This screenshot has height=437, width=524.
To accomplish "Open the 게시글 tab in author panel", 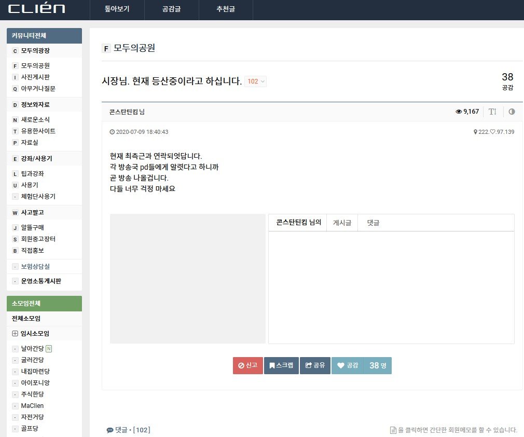I will [x=342, y=223].
